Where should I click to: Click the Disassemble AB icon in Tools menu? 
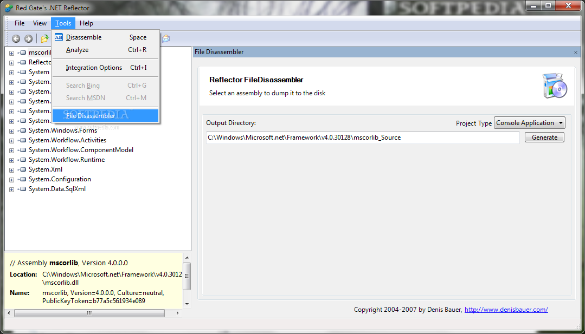coord(59,37)
